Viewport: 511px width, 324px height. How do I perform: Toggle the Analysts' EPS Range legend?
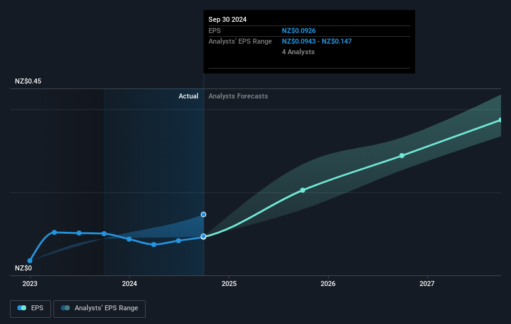pyautogui.click(x=100, y=308)
